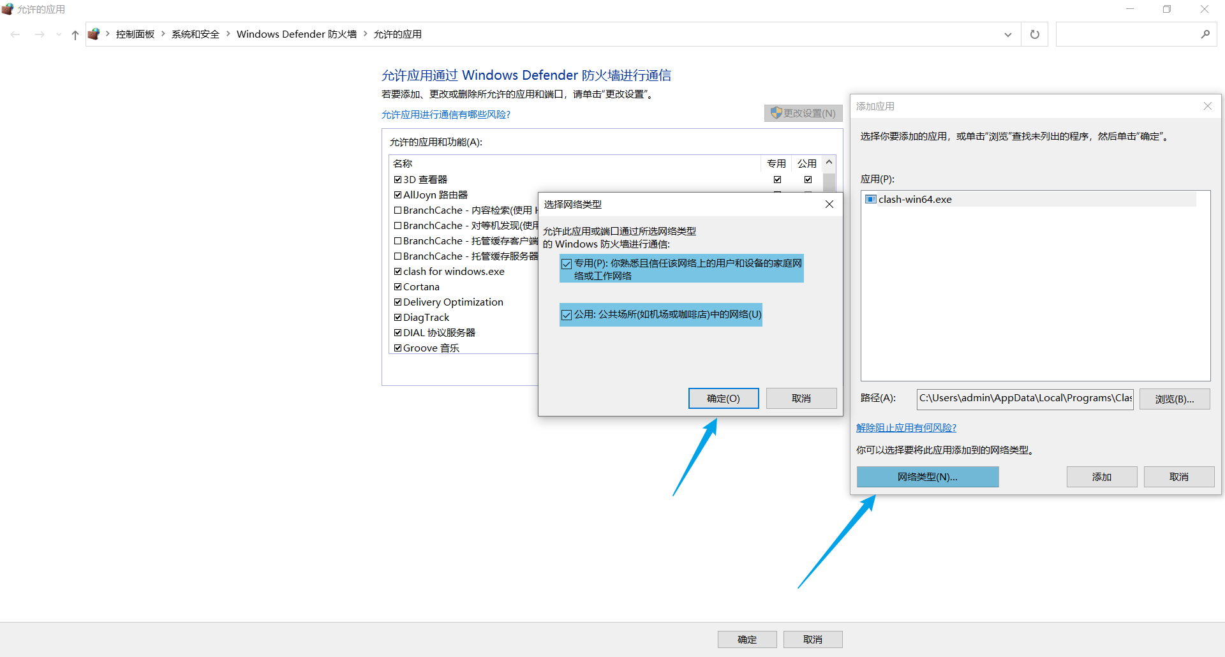Expand the address bar history dropdown
Screen dimensions: 1225x657
(x=1008, y=34)
